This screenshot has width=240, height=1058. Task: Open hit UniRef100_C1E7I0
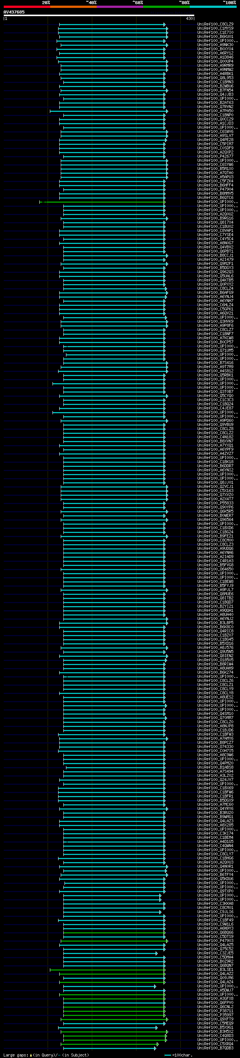click(215, 32)
